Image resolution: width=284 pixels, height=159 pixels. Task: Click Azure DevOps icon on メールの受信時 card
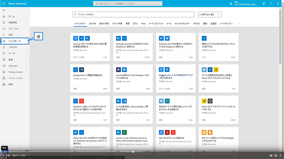pos(124,101)
